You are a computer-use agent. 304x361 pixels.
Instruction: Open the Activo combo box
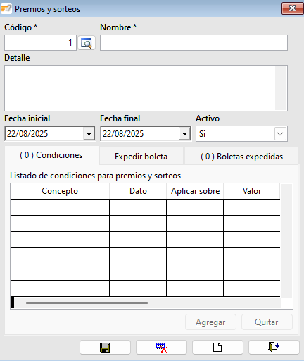[241, 134]
